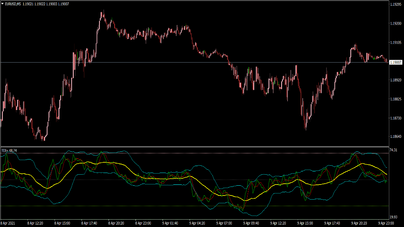This screenshot has height=227, width=404.
Task: Click indicator scale value 19.93
Action: 393,217
